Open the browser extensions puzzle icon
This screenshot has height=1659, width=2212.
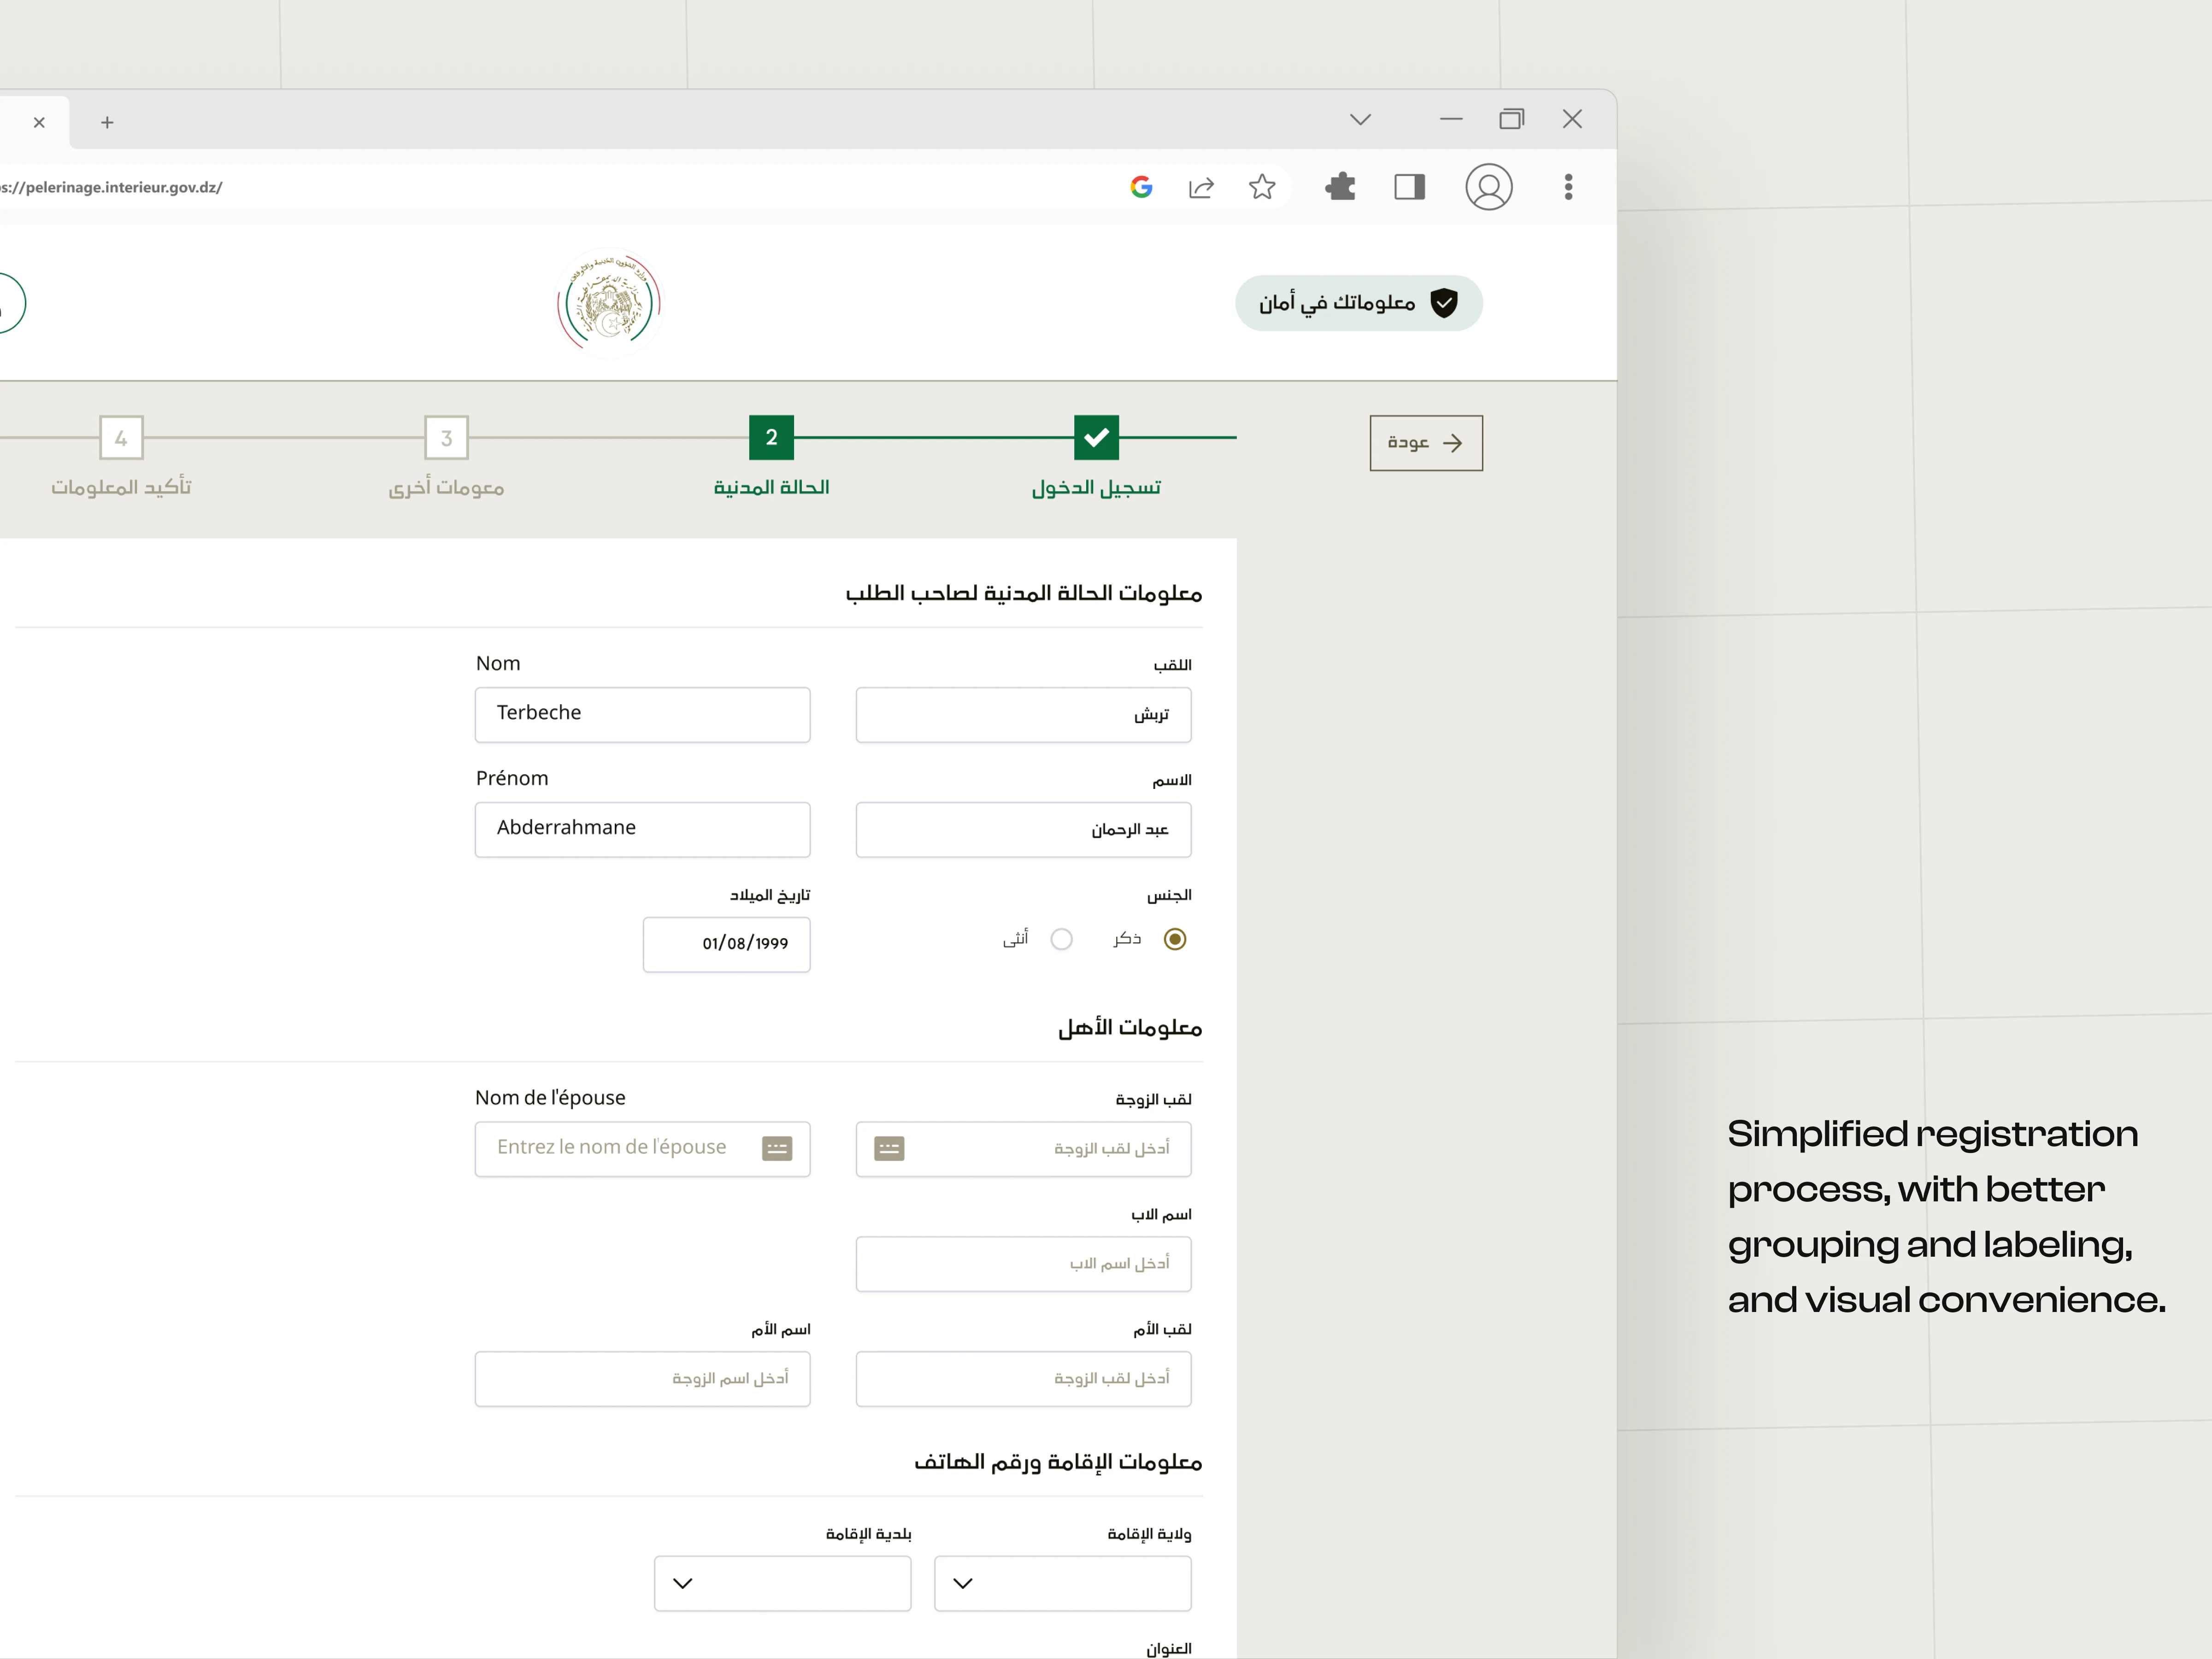coord(1340,187)
